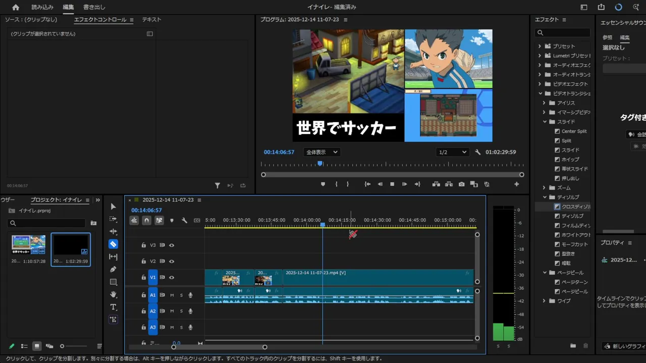Viewport: 646px width, 363px height.
Task: Mute the A1 audio track
Action: (x=172, y=295)
